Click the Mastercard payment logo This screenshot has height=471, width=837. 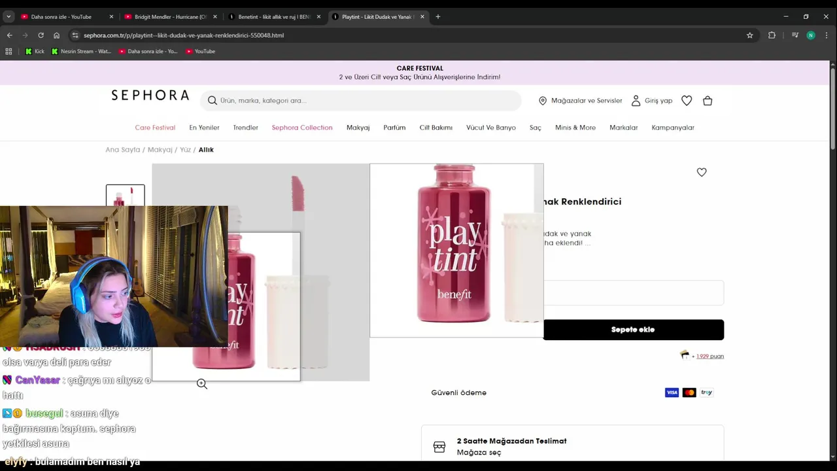[x=689, y=392]
